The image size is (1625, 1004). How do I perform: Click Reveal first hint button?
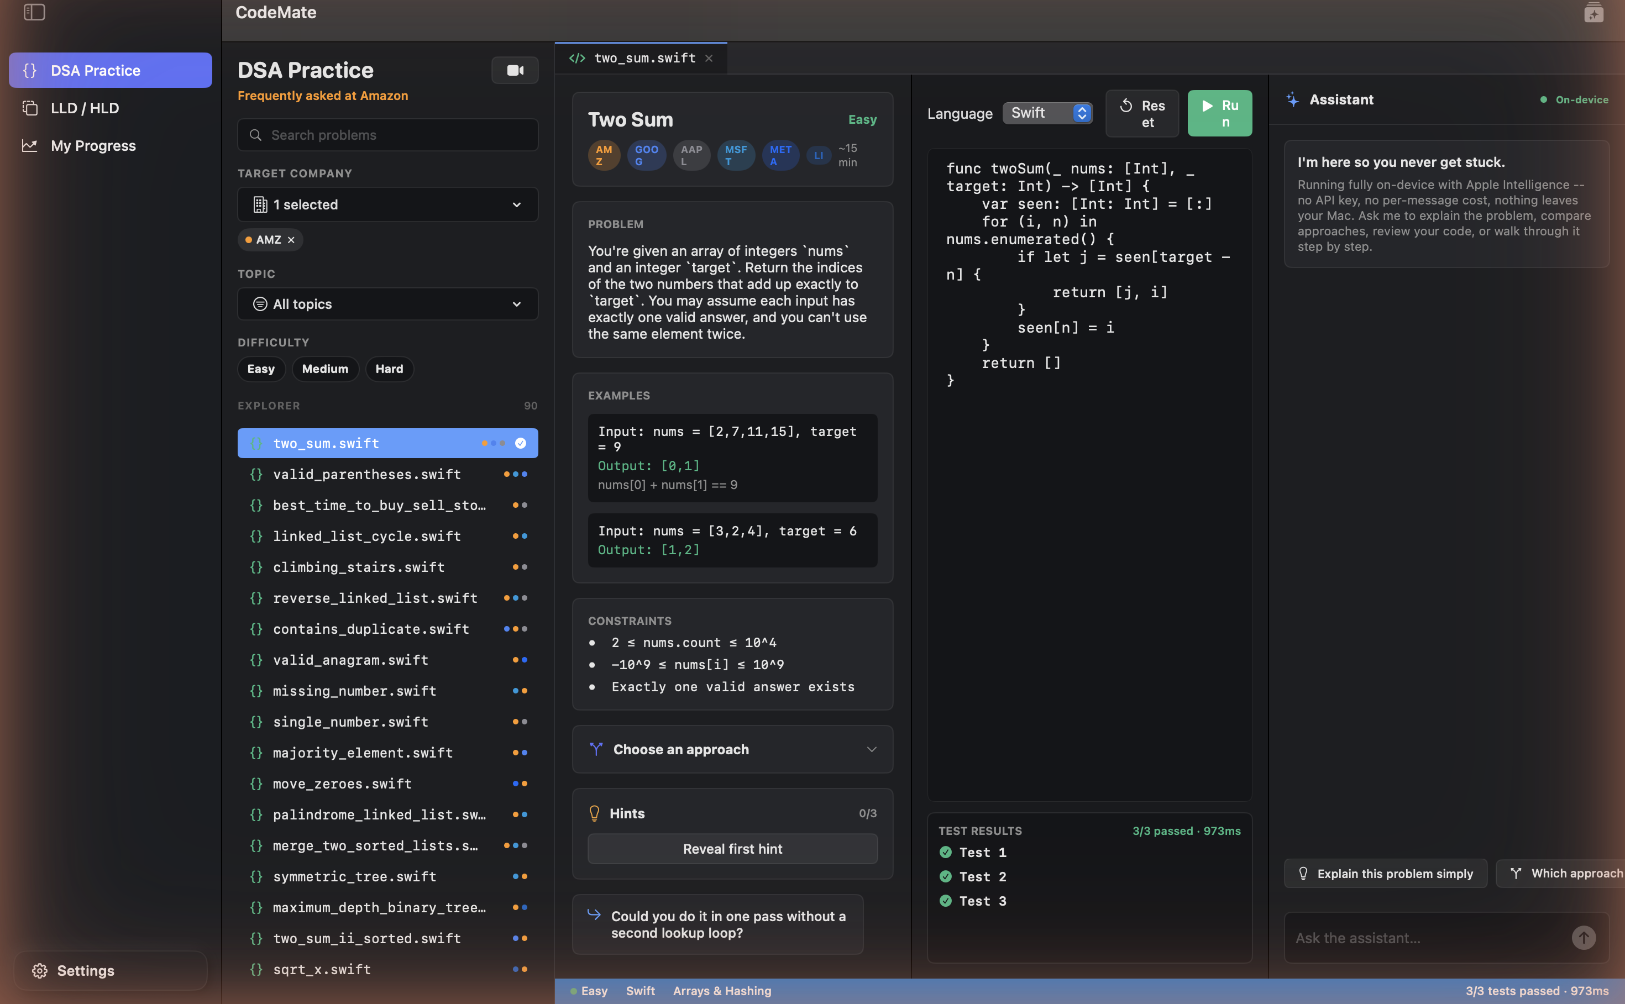732,849
